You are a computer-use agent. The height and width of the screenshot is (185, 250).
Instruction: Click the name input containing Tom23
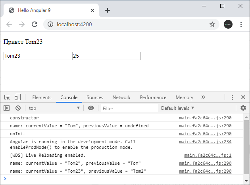point(38,56)
